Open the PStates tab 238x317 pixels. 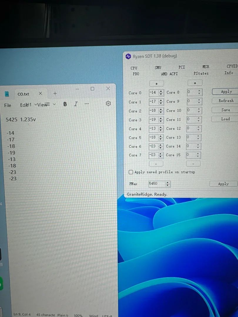coord(201,73)
